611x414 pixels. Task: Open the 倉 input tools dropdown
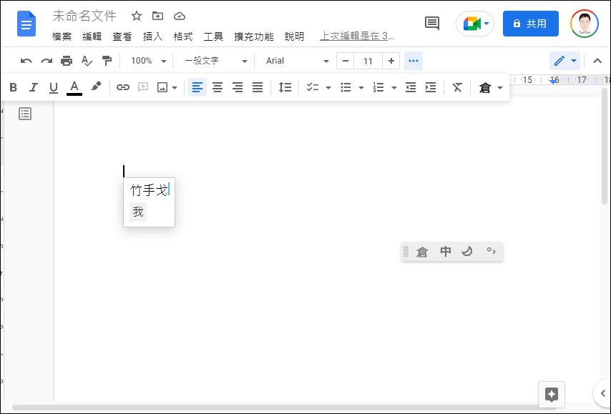point(491,88)
